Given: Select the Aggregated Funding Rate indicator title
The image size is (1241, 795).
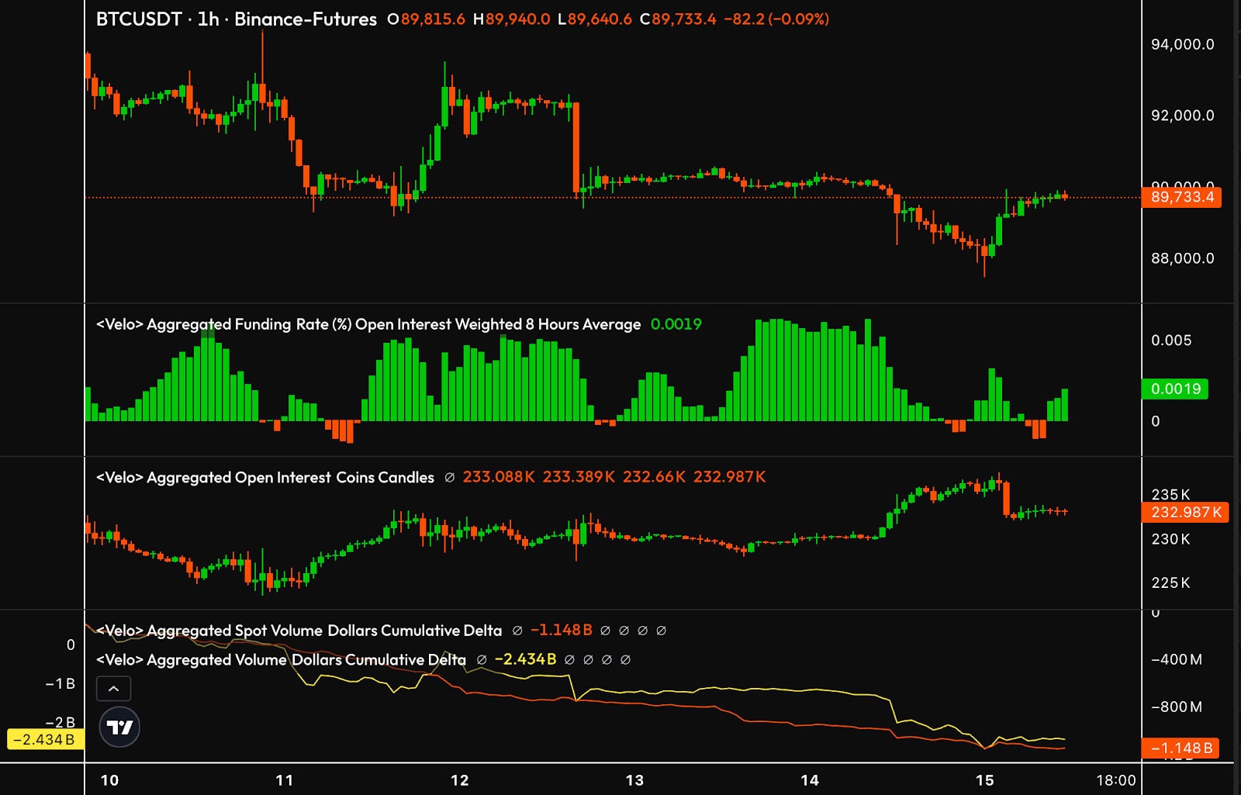Looking at the screenshot, I should 368,324.
